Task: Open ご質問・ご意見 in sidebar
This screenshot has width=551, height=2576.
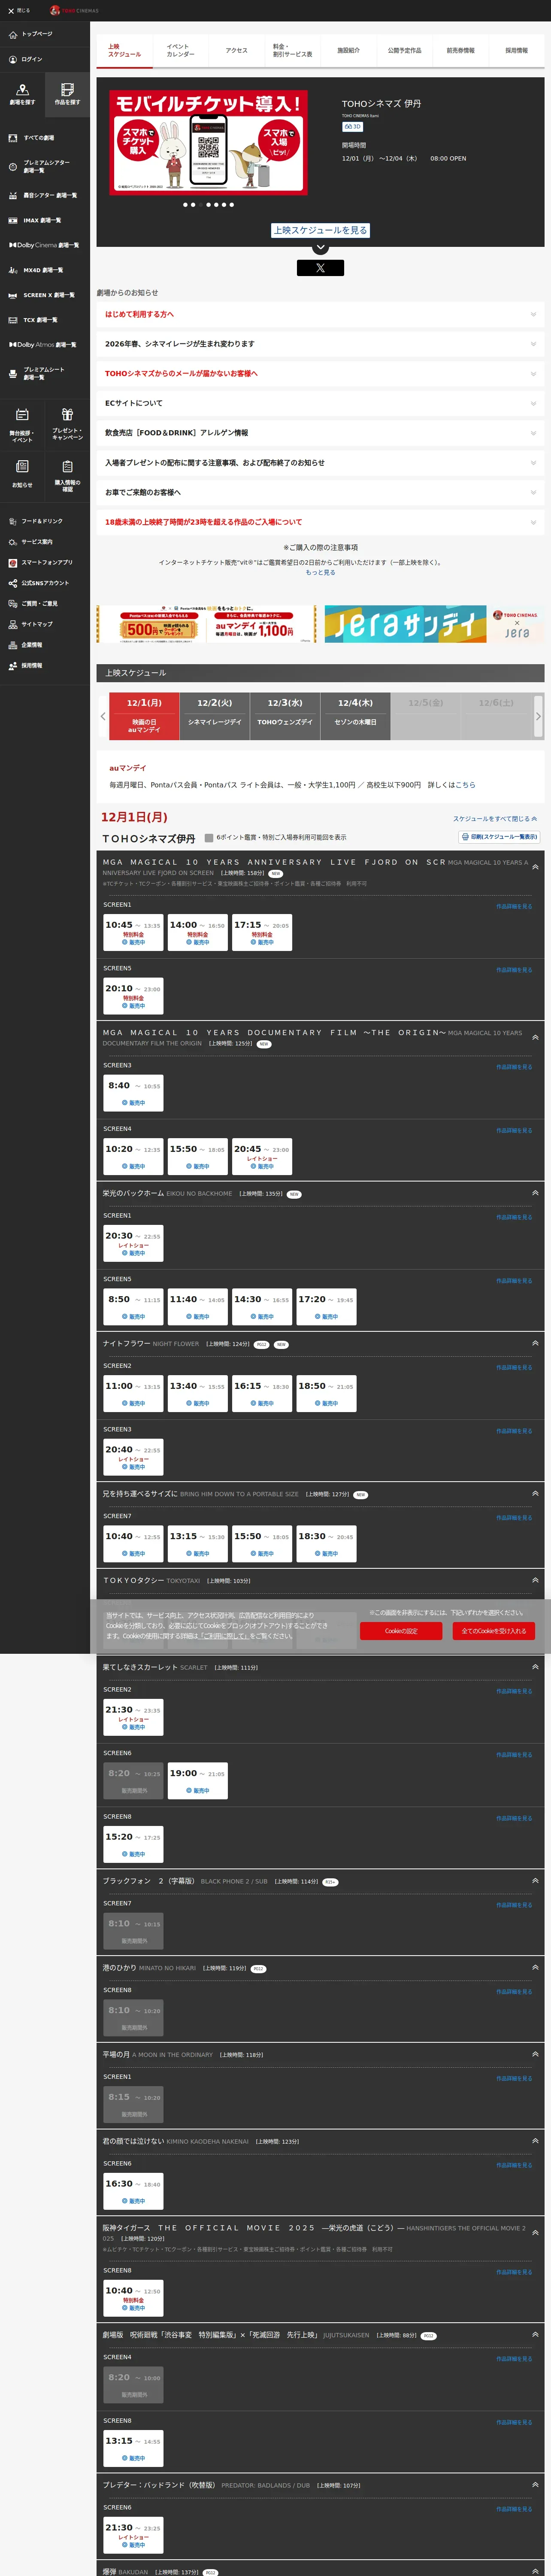Action: [x=33, y=603]
